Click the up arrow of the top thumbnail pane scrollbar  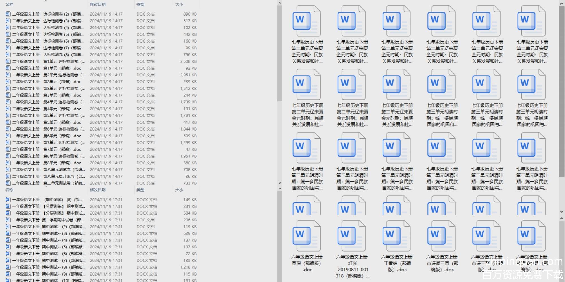click(562, 3)
